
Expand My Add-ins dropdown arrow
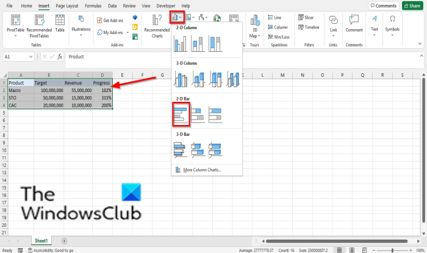(x=127, y=33)
